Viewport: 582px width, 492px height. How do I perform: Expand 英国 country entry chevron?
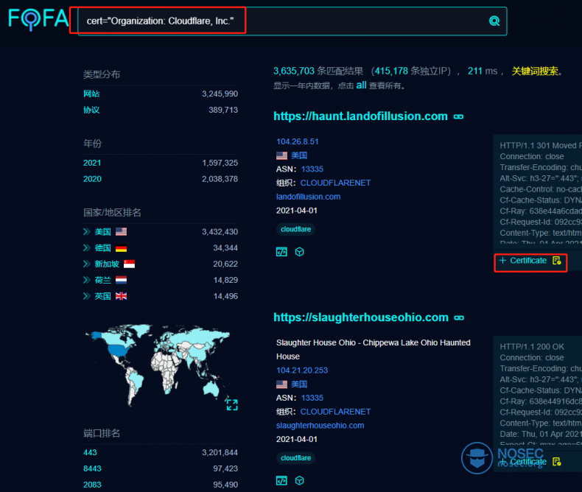click(86, 296)
